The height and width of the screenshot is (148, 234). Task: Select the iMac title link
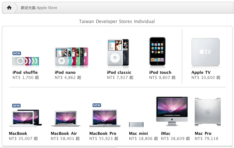[166, 133]
